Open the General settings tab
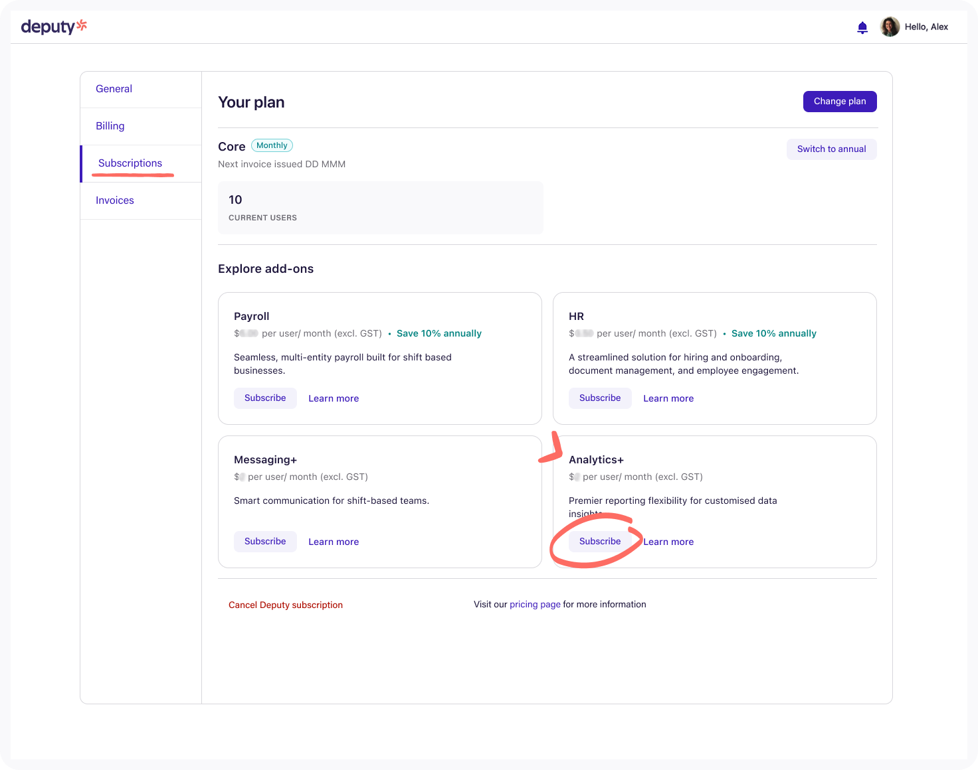 coord(114,89)
